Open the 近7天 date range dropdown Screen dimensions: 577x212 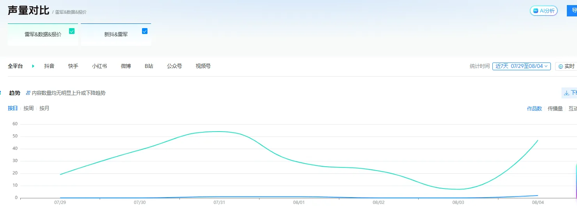tap(521, 66)
